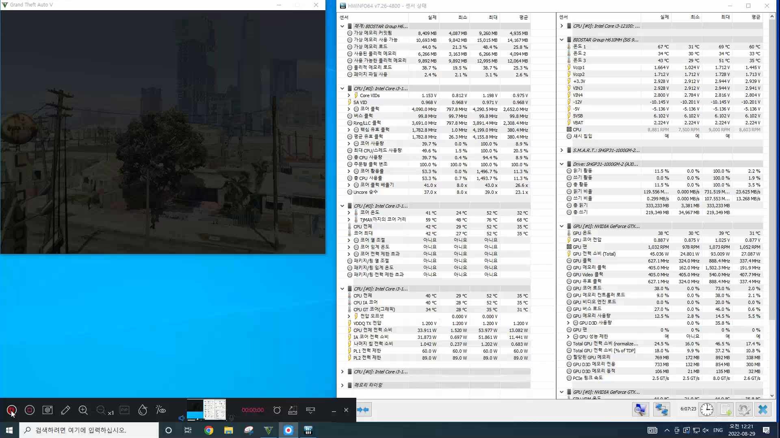Take a screenshot with the camera icon
780x438 pixels.
[x=48, y=410]
